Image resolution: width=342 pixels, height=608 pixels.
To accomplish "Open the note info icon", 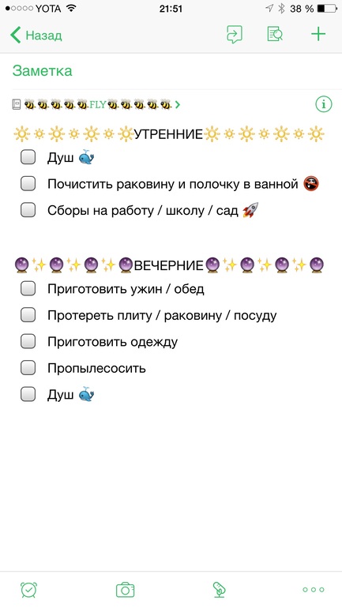I will point(323,104).
